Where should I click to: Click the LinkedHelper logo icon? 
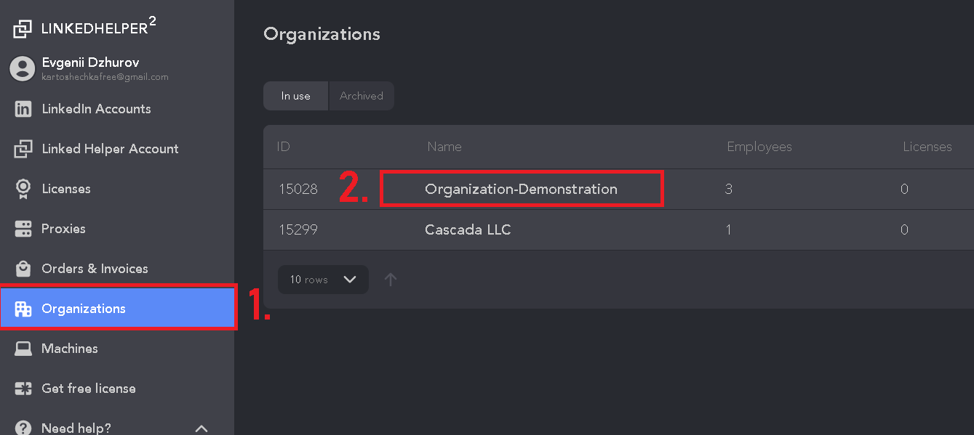(x=23, y=28)
